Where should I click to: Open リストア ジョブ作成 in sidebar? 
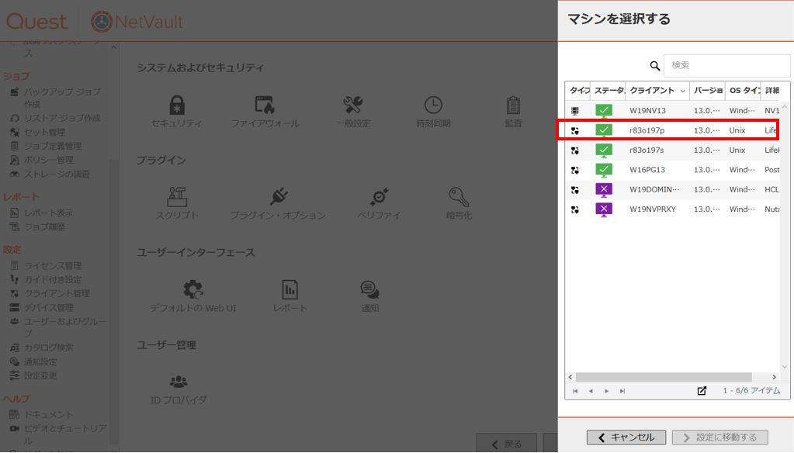[62, 118]
